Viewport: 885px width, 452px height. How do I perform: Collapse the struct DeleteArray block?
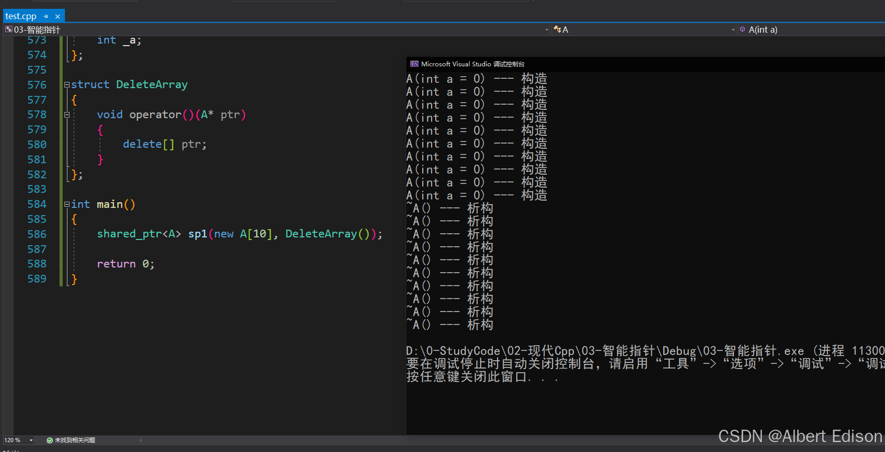point(67,84)
